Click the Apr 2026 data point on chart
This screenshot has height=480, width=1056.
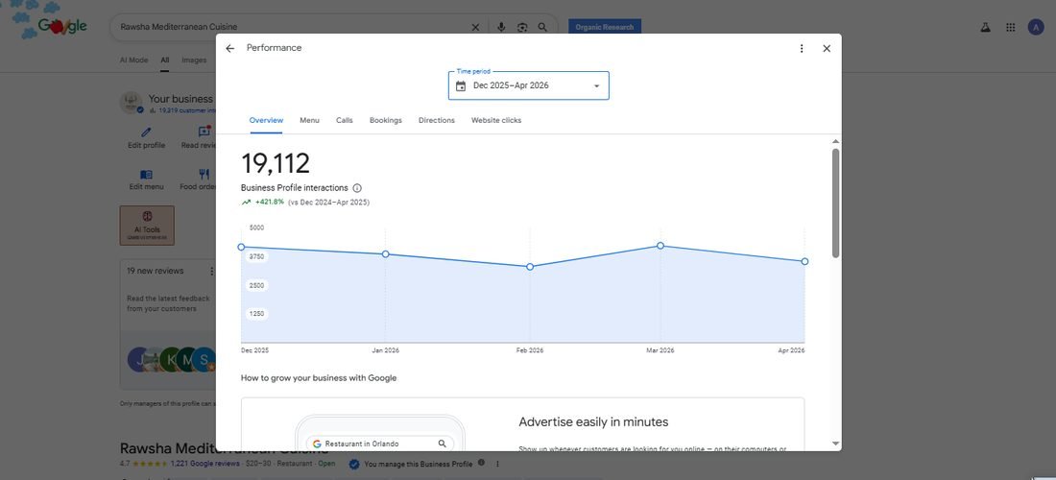(x=804, y=261)
